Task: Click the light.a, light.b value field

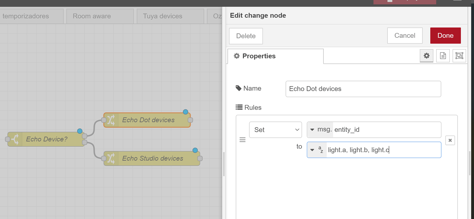Action: (x=383, y=150)
